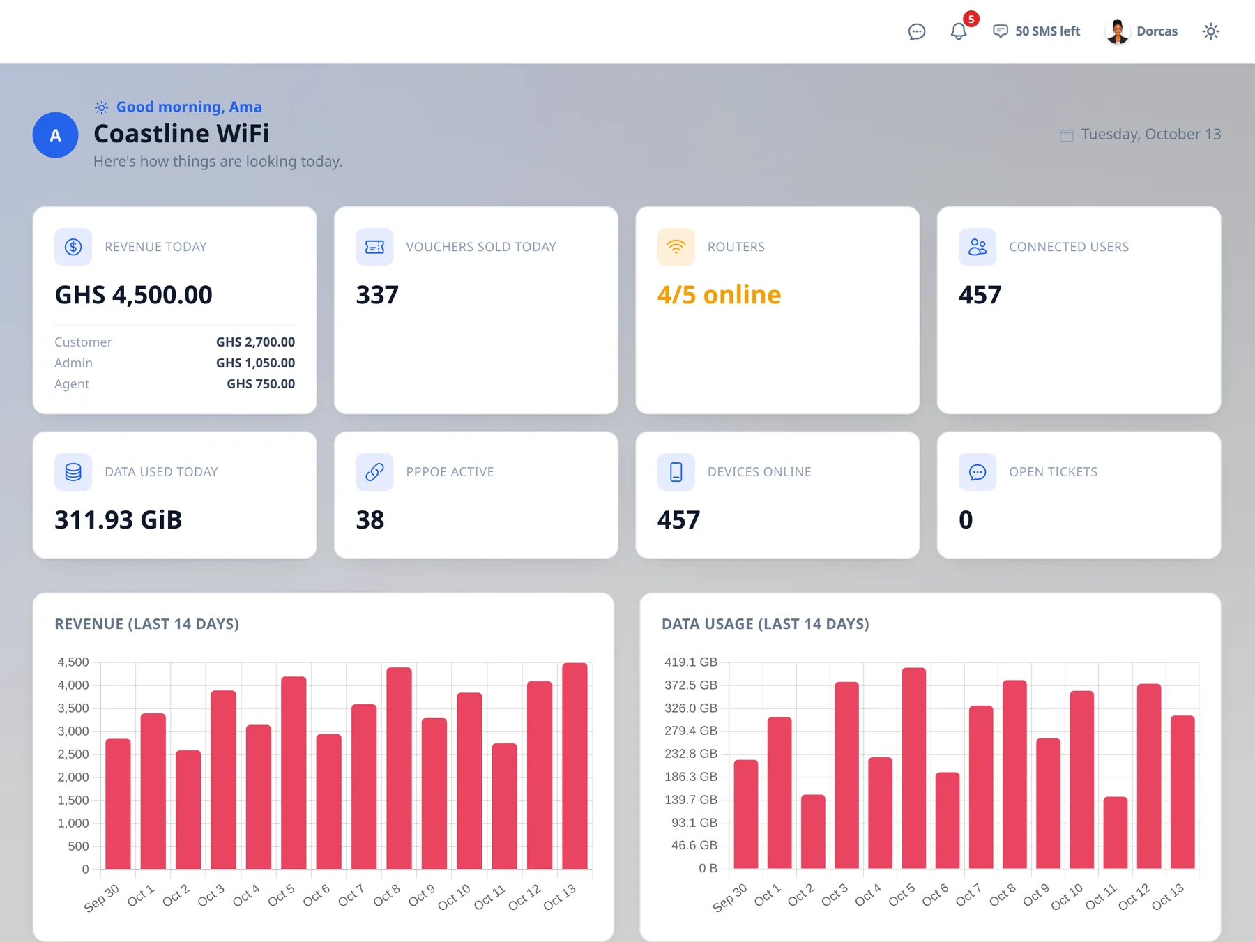
Task: Click the calendar icon beside the date
Action: (1066, 135)
